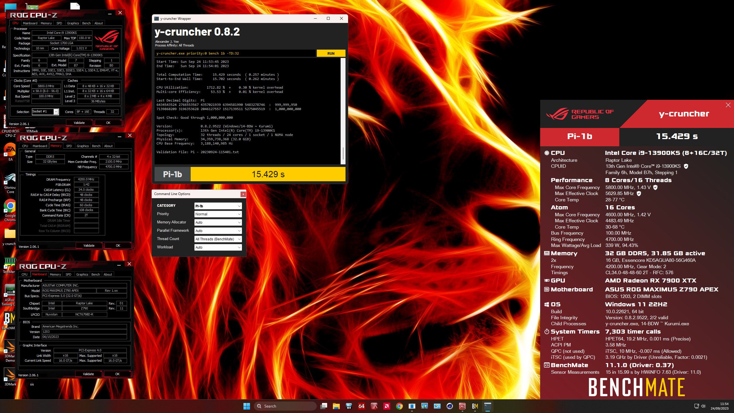Viewport: 734px width, 413px height.
Task: Close the BenchMate y-cruncher result panel
Action: (728, 105)
